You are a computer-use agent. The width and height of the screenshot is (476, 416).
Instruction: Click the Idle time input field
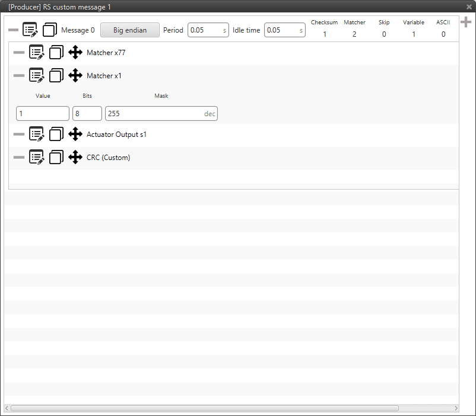pyautogui.click(x=284, y=30)
